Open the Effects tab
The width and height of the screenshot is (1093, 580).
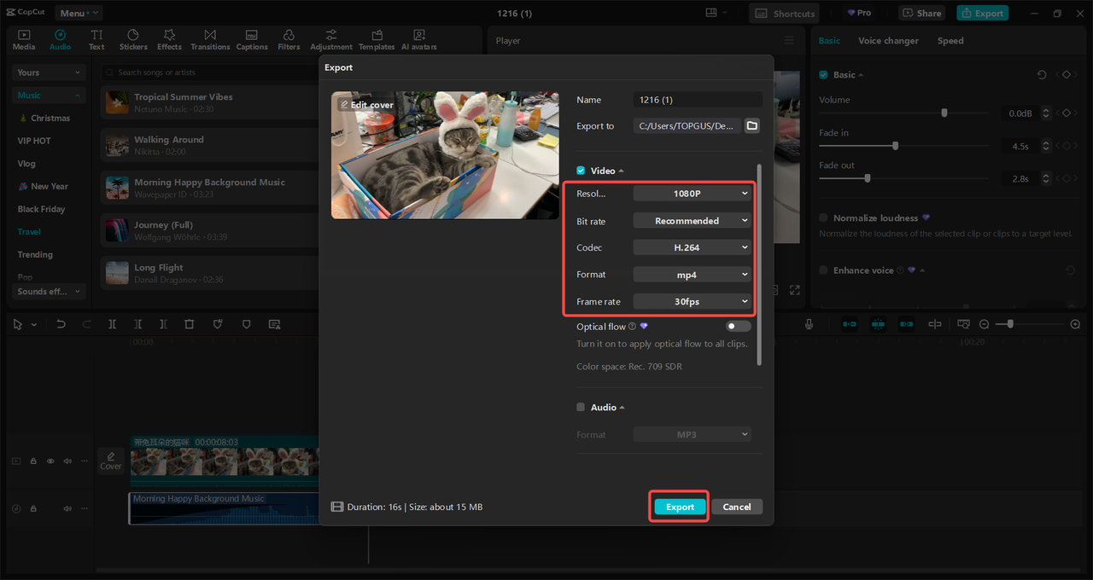click(169, 39)
